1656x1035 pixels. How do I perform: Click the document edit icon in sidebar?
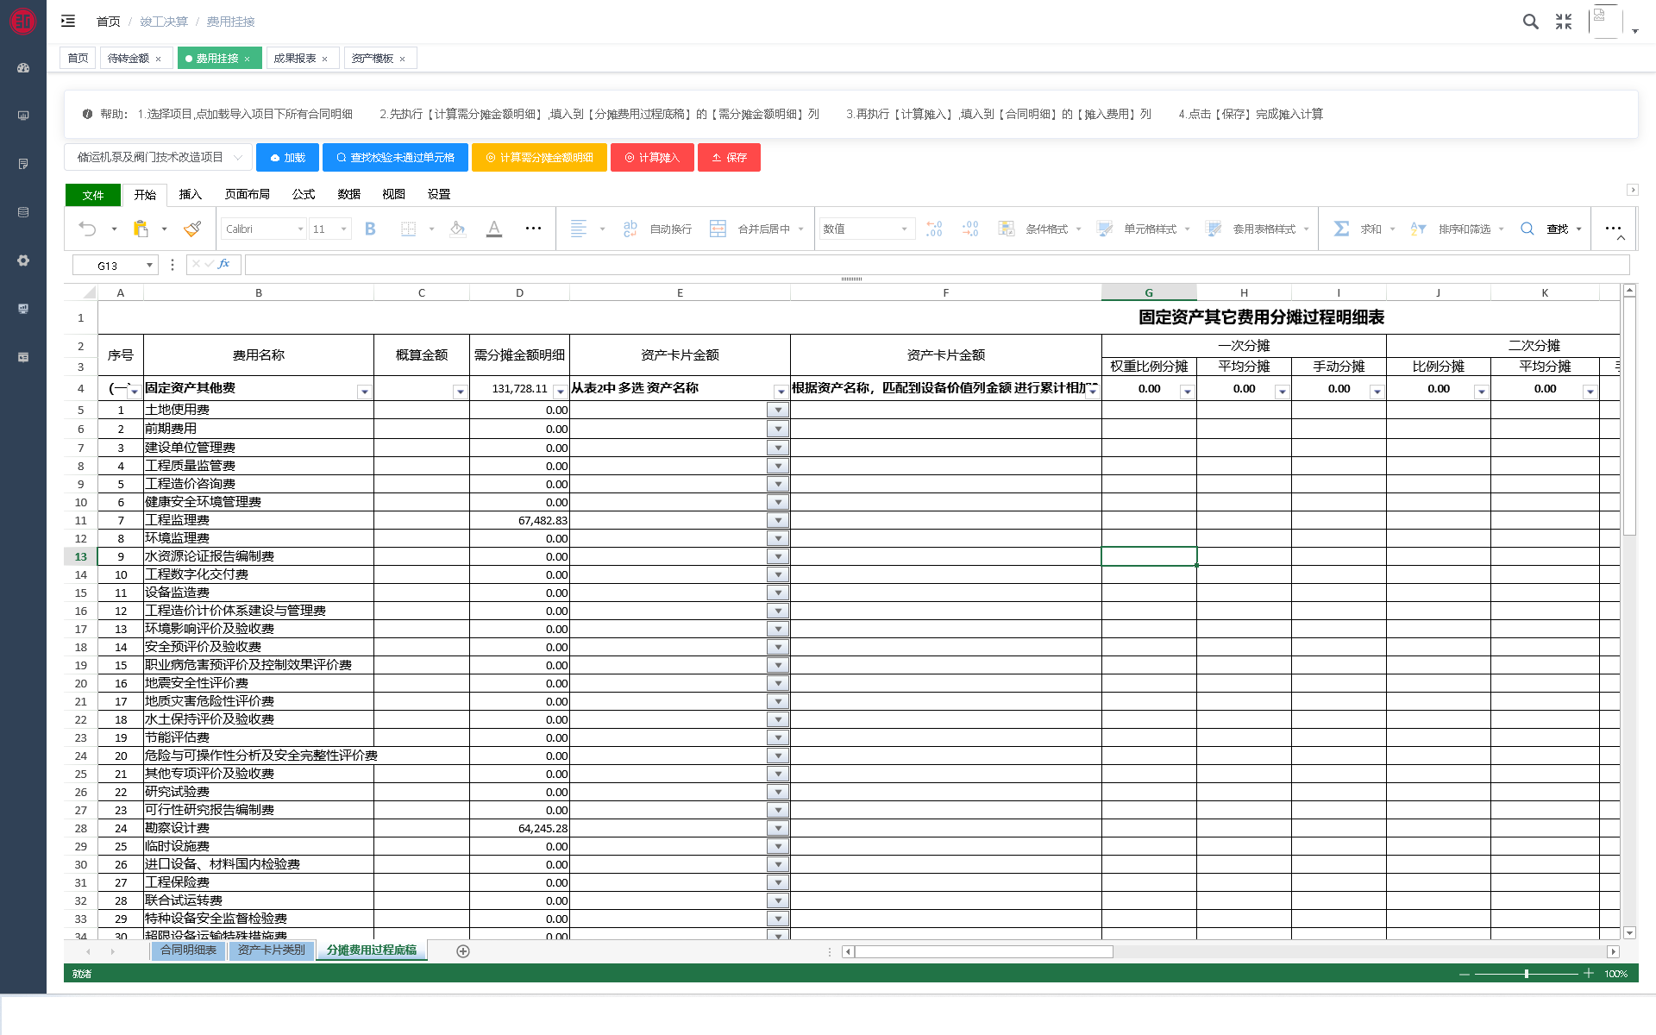[23, 164]
